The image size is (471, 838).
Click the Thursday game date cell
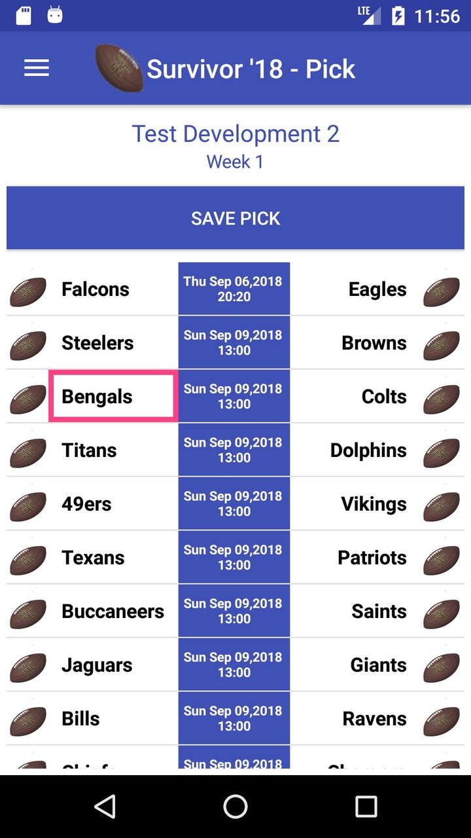pos(234,289)
